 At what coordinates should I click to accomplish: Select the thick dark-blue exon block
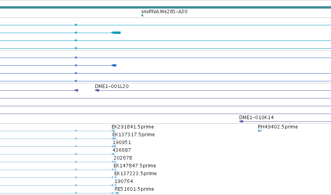[x=114, y=65]
